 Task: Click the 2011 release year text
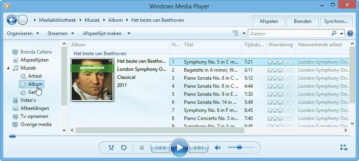(x=122, y=85)
